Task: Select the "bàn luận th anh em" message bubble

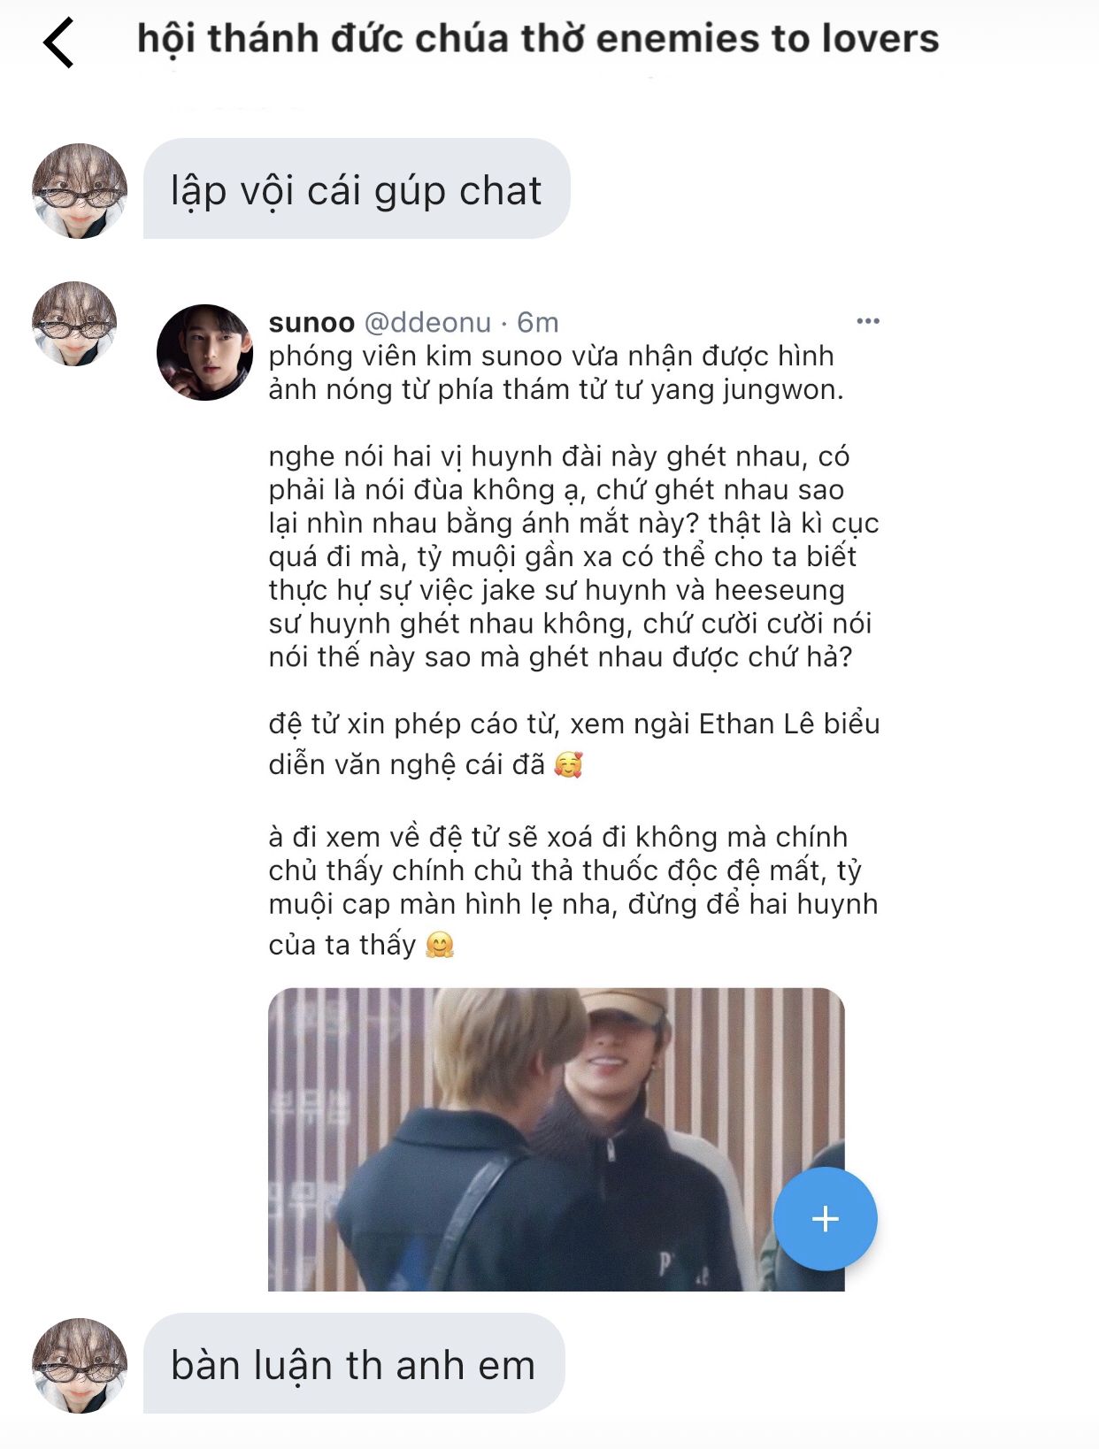Action: pos(354,1363)
